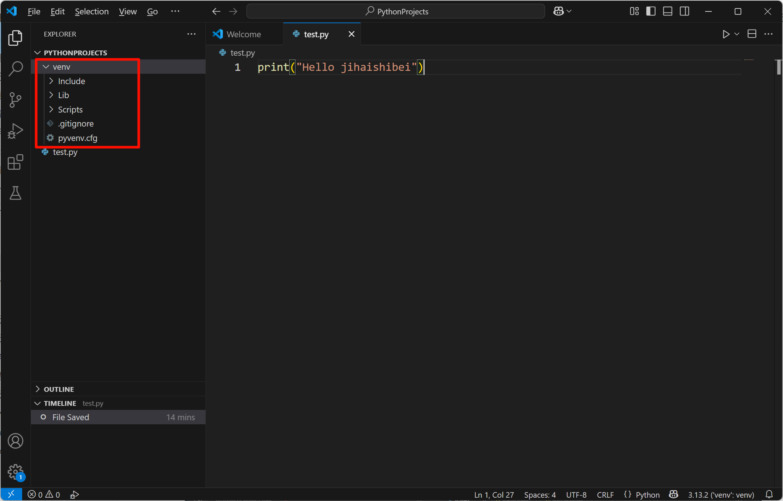Toggle Secondary Side Bar visibility
The width and height of the screenshot is (783, 501).
[684, 11]
